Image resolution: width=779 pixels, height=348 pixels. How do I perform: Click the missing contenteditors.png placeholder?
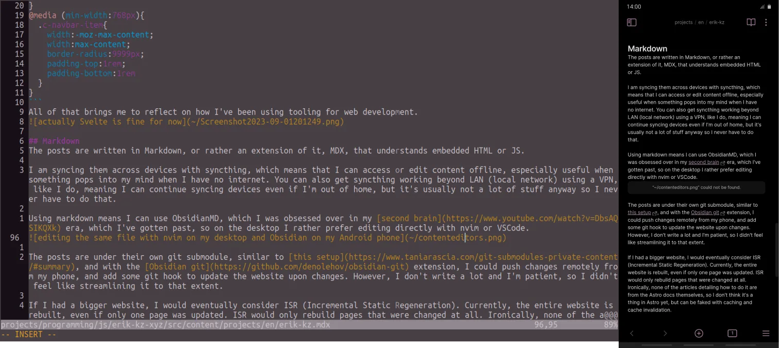(x=696, y=187)
